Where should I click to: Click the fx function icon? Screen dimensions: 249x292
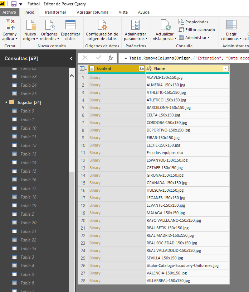[111, 58]
